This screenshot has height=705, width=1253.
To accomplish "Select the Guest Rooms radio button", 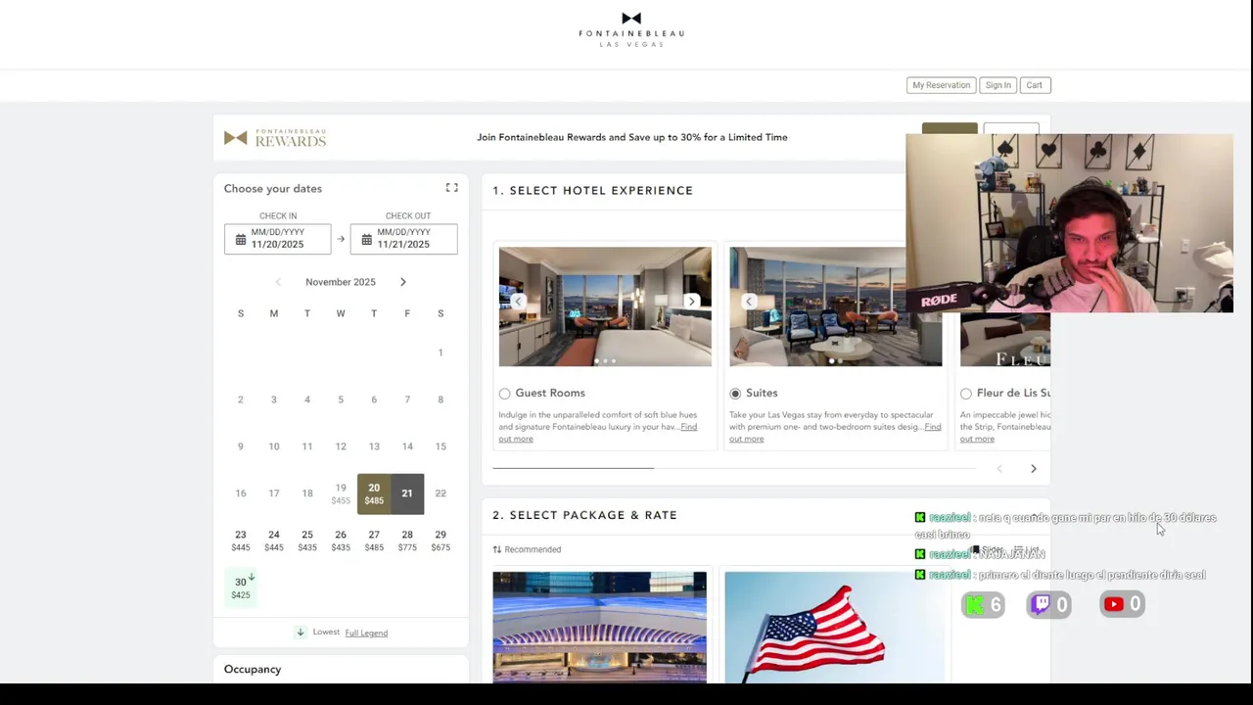I will coord(505,394).
